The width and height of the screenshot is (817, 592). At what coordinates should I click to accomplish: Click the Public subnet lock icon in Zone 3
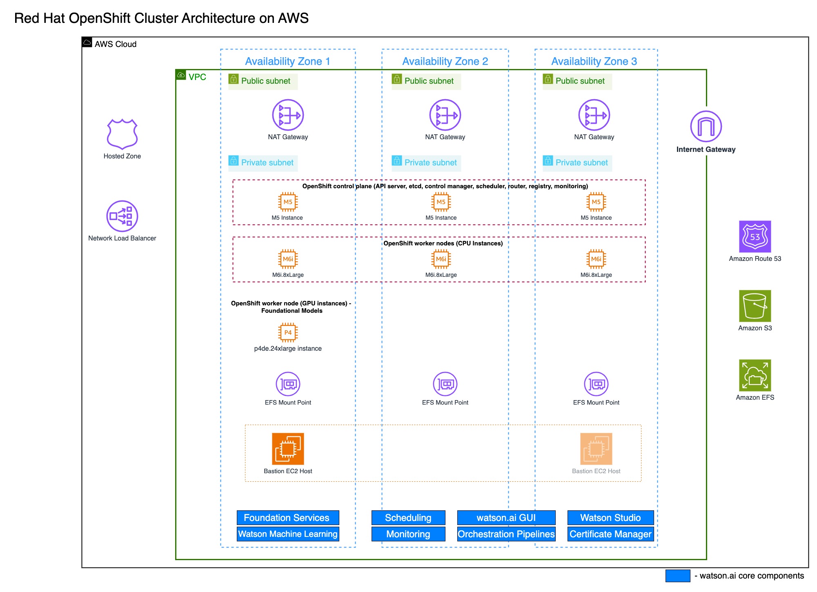pos(548,78)
